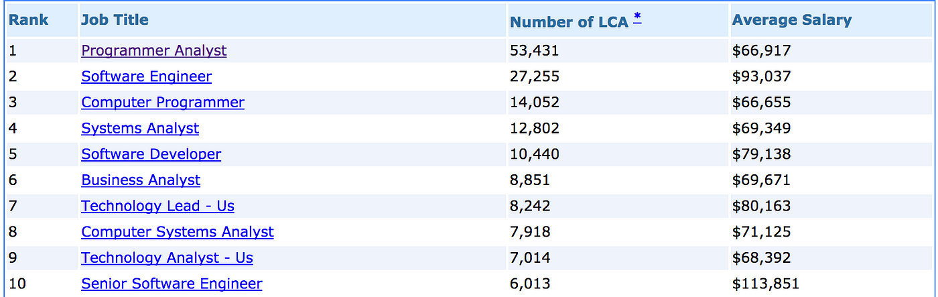938x297 pixels.
Task: Select the average salary $69,671
Action: pos(762,180)
